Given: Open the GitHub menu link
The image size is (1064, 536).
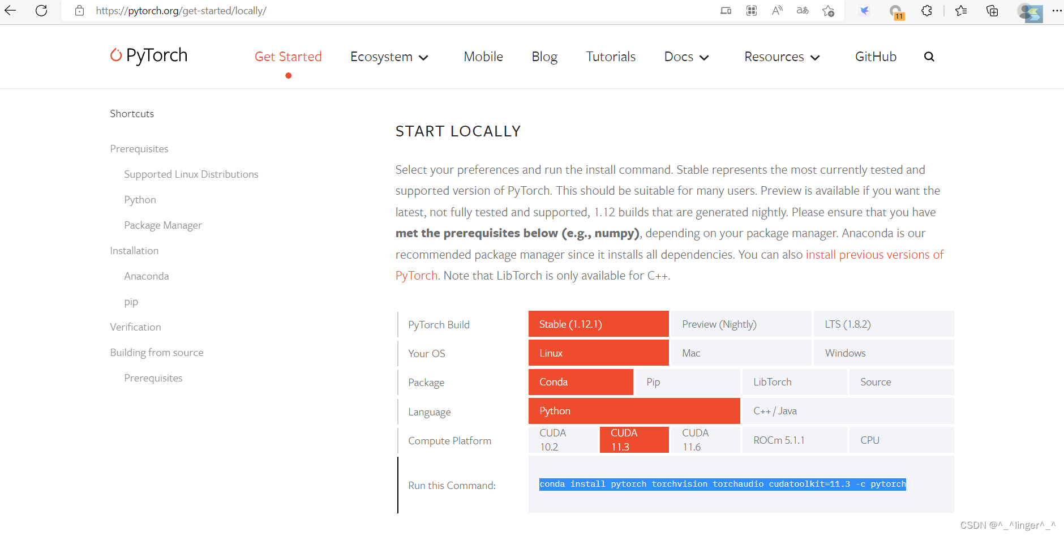Looking at the screenshot, I should (876, 57).
